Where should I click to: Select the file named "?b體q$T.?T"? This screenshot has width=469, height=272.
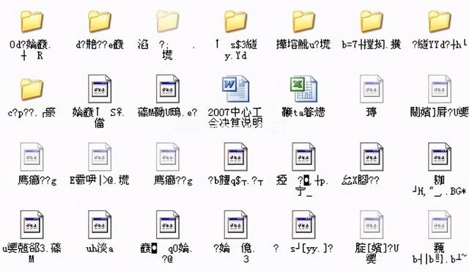[235, 157]
